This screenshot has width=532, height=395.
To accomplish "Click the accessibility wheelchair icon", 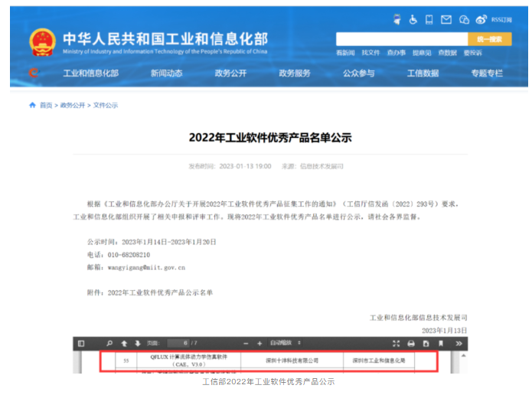I will click(x=413, y=19).
